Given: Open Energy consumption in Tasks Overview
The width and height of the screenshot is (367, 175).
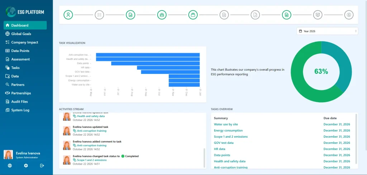Looking at the screenshot, I should [228, 131].
